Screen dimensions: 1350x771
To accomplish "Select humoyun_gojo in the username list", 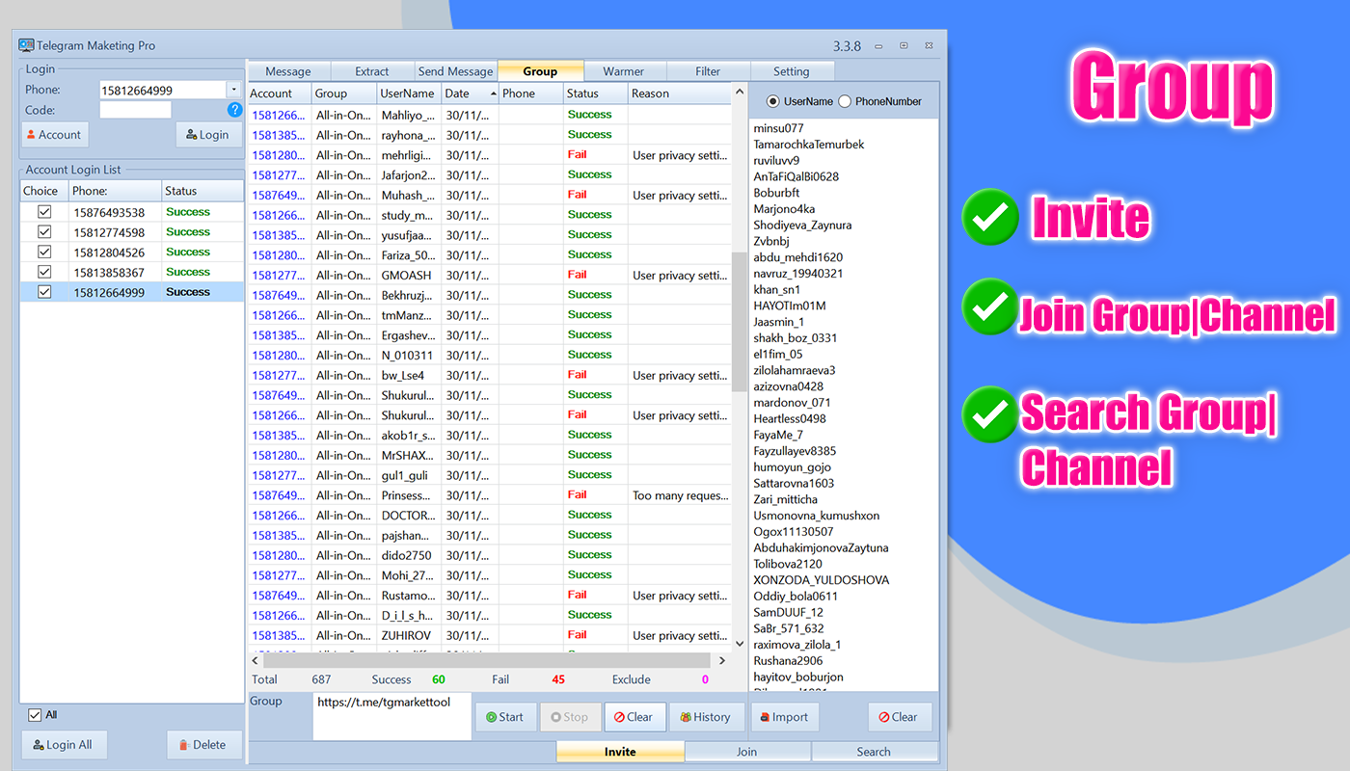I will coord(792,467).
